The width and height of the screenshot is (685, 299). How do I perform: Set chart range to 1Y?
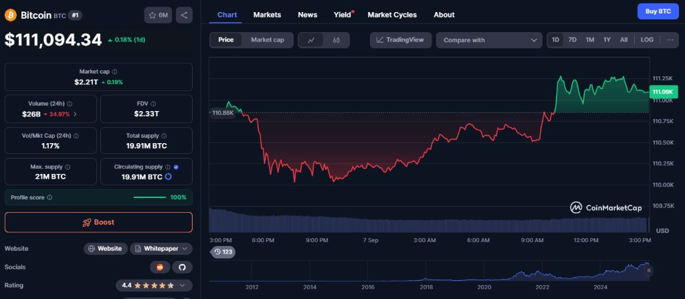pyautogui.click(x=607, y=39)
